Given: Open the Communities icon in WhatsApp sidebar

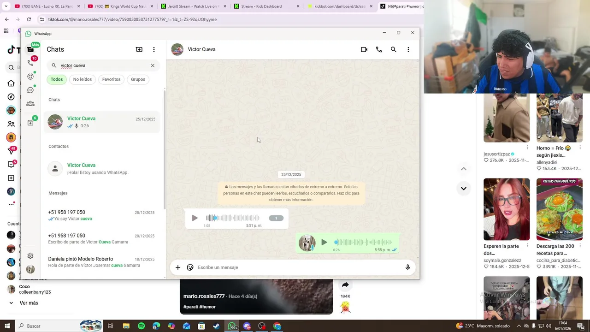Looking at the screenshot, I should pos(30,104).
